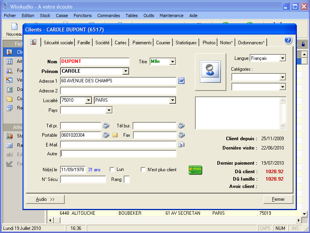Click the phone icon next to Fax field

click(x=181, y=135)
